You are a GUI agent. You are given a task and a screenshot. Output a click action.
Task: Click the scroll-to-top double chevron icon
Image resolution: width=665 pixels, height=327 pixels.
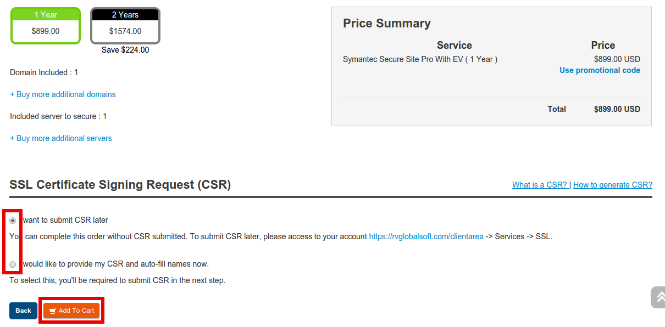coord(659,297)
